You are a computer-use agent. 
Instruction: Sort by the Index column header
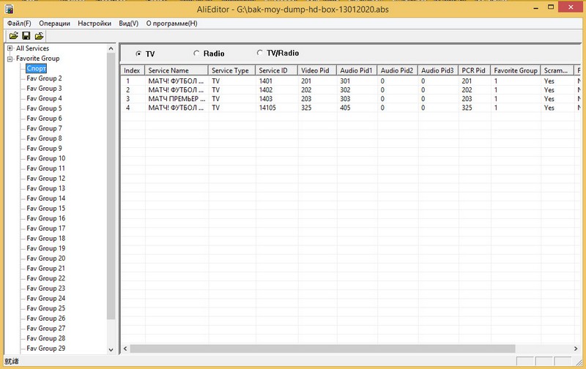pos(133,70)
